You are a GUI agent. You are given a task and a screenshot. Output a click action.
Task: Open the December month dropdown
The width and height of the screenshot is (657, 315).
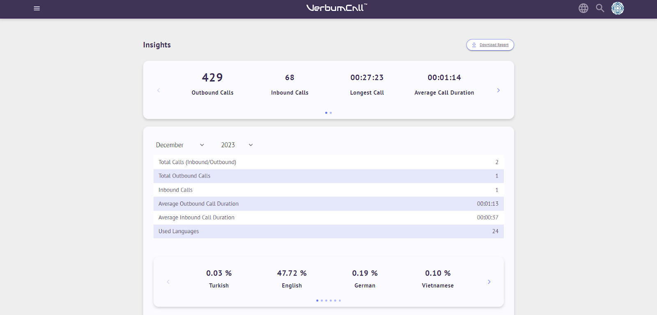click(x=180, y=145)
